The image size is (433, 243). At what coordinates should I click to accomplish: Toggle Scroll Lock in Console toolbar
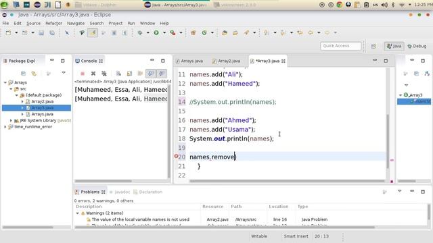click(x=129, y=74)
